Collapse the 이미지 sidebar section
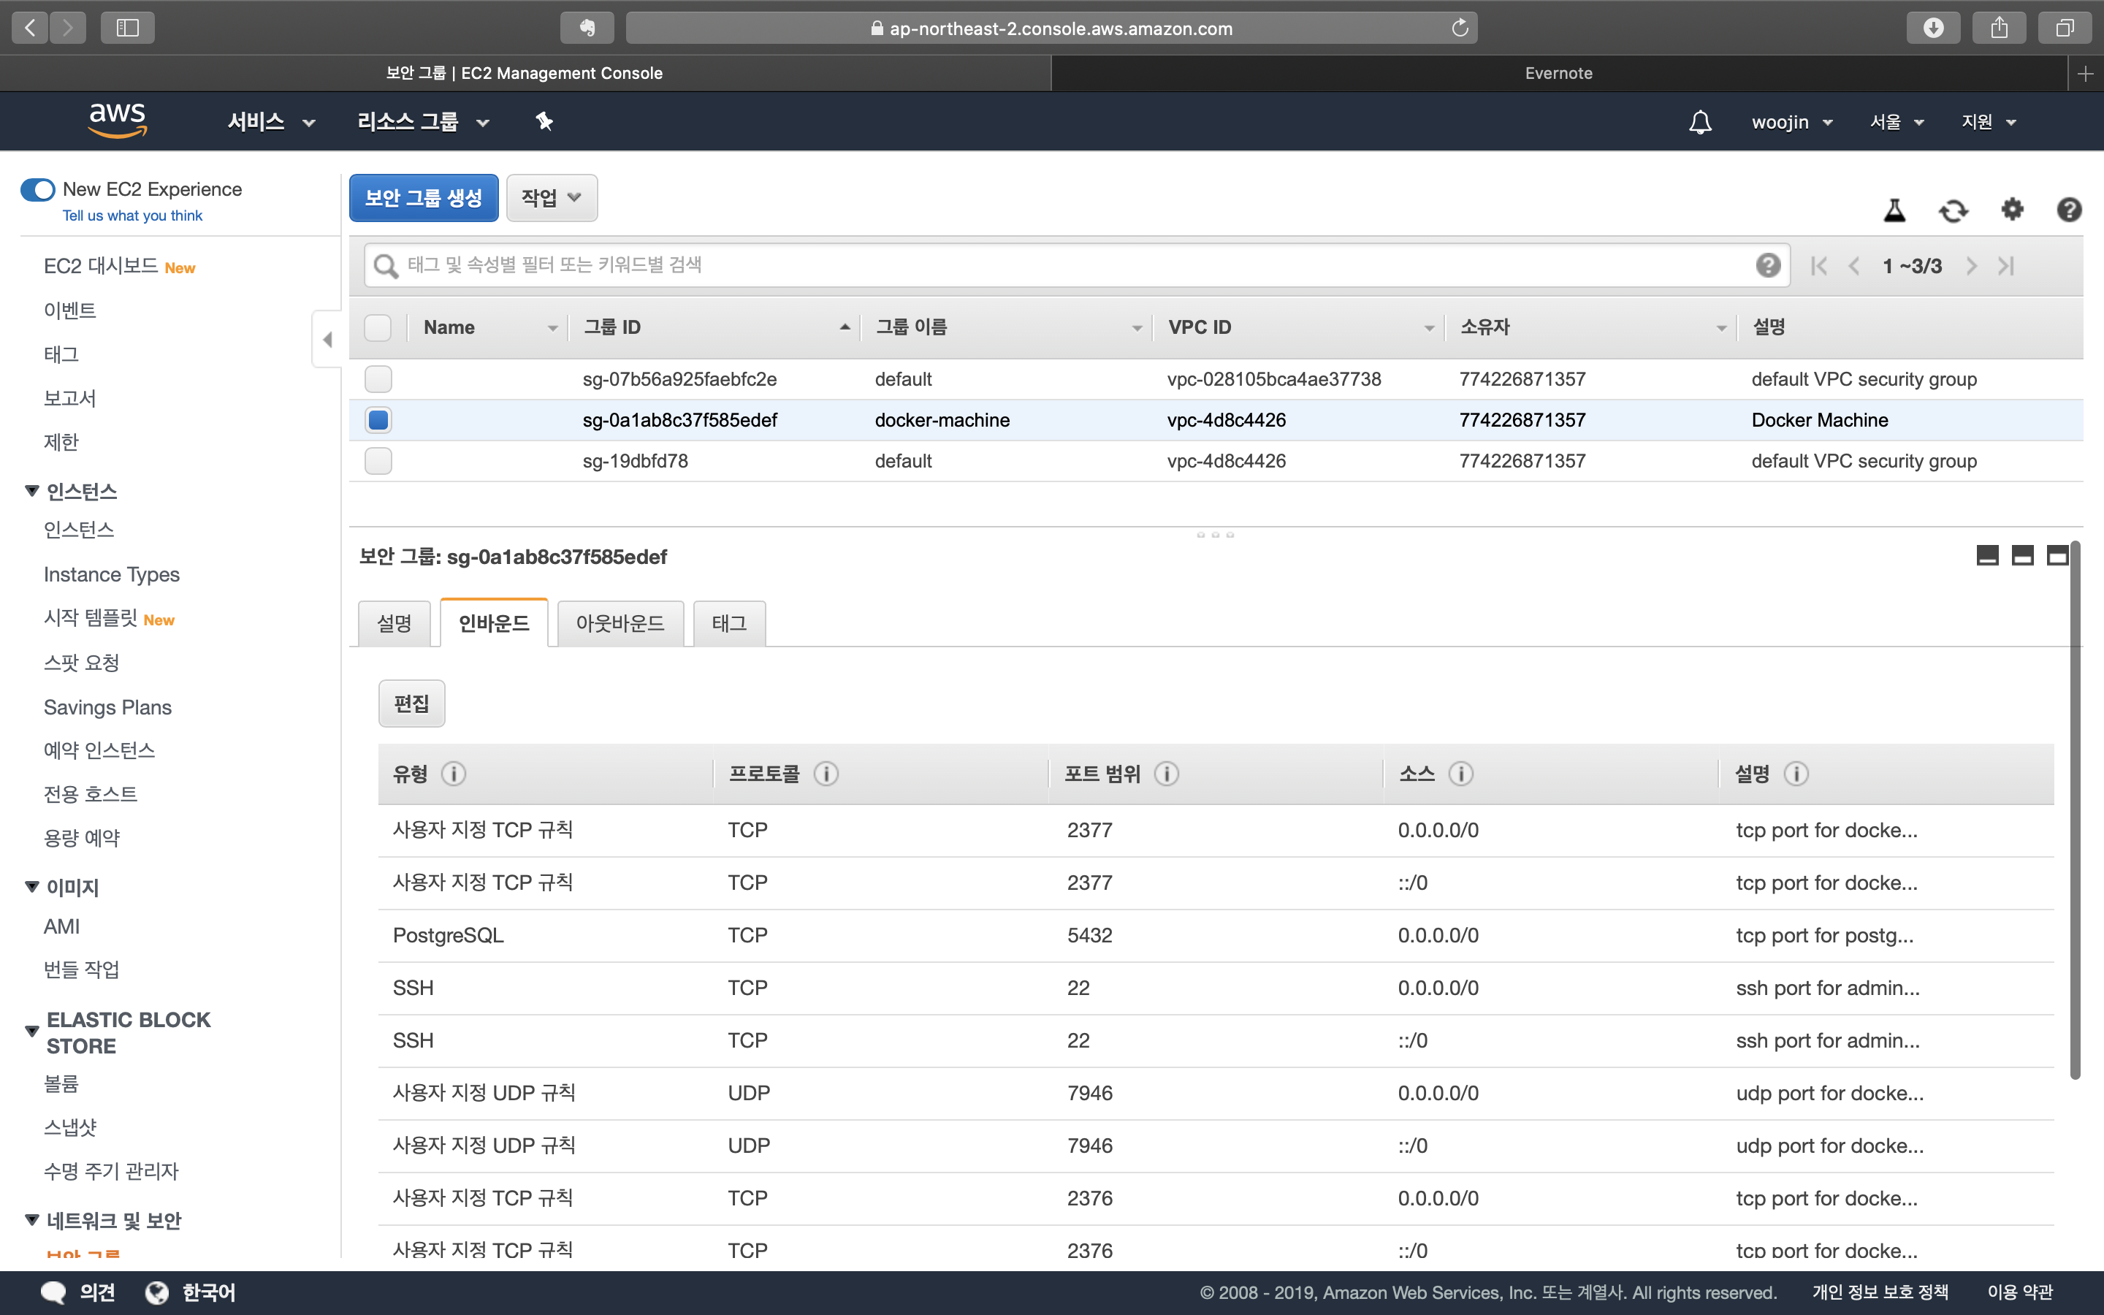 coord(32,887)
